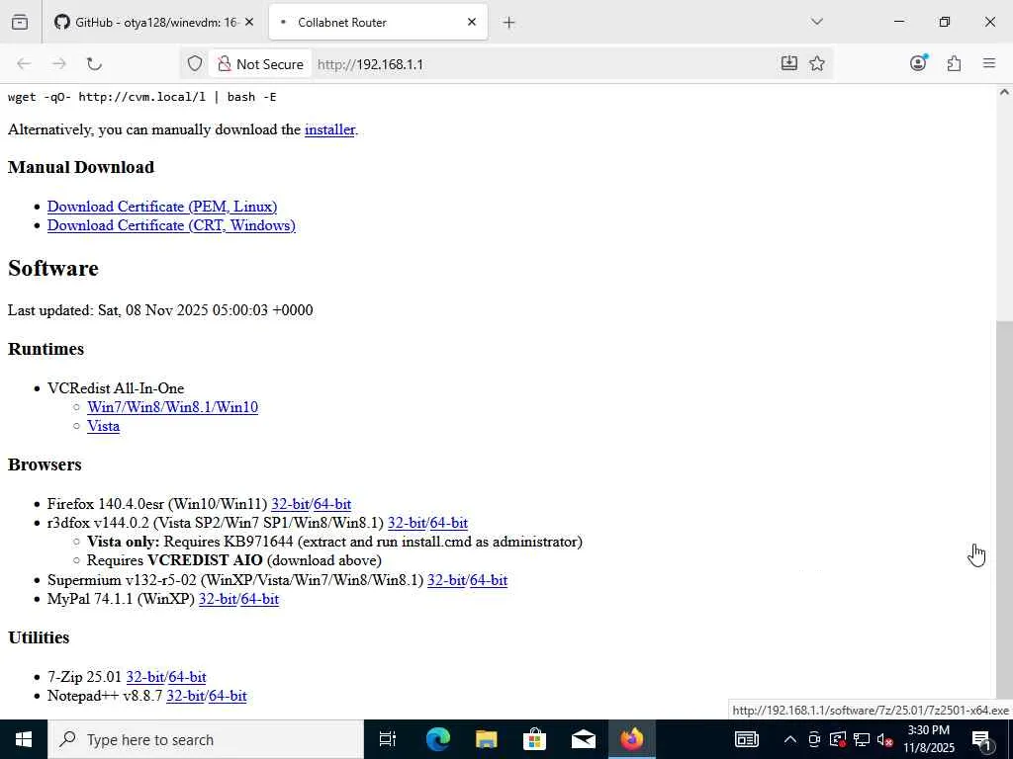Open the notification center icon
This screenshot has width=1013, height=759.
(x=981, y=739)
